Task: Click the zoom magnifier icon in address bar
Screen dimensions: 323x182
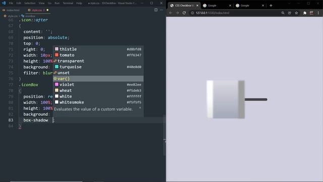Action: (283, 13)
